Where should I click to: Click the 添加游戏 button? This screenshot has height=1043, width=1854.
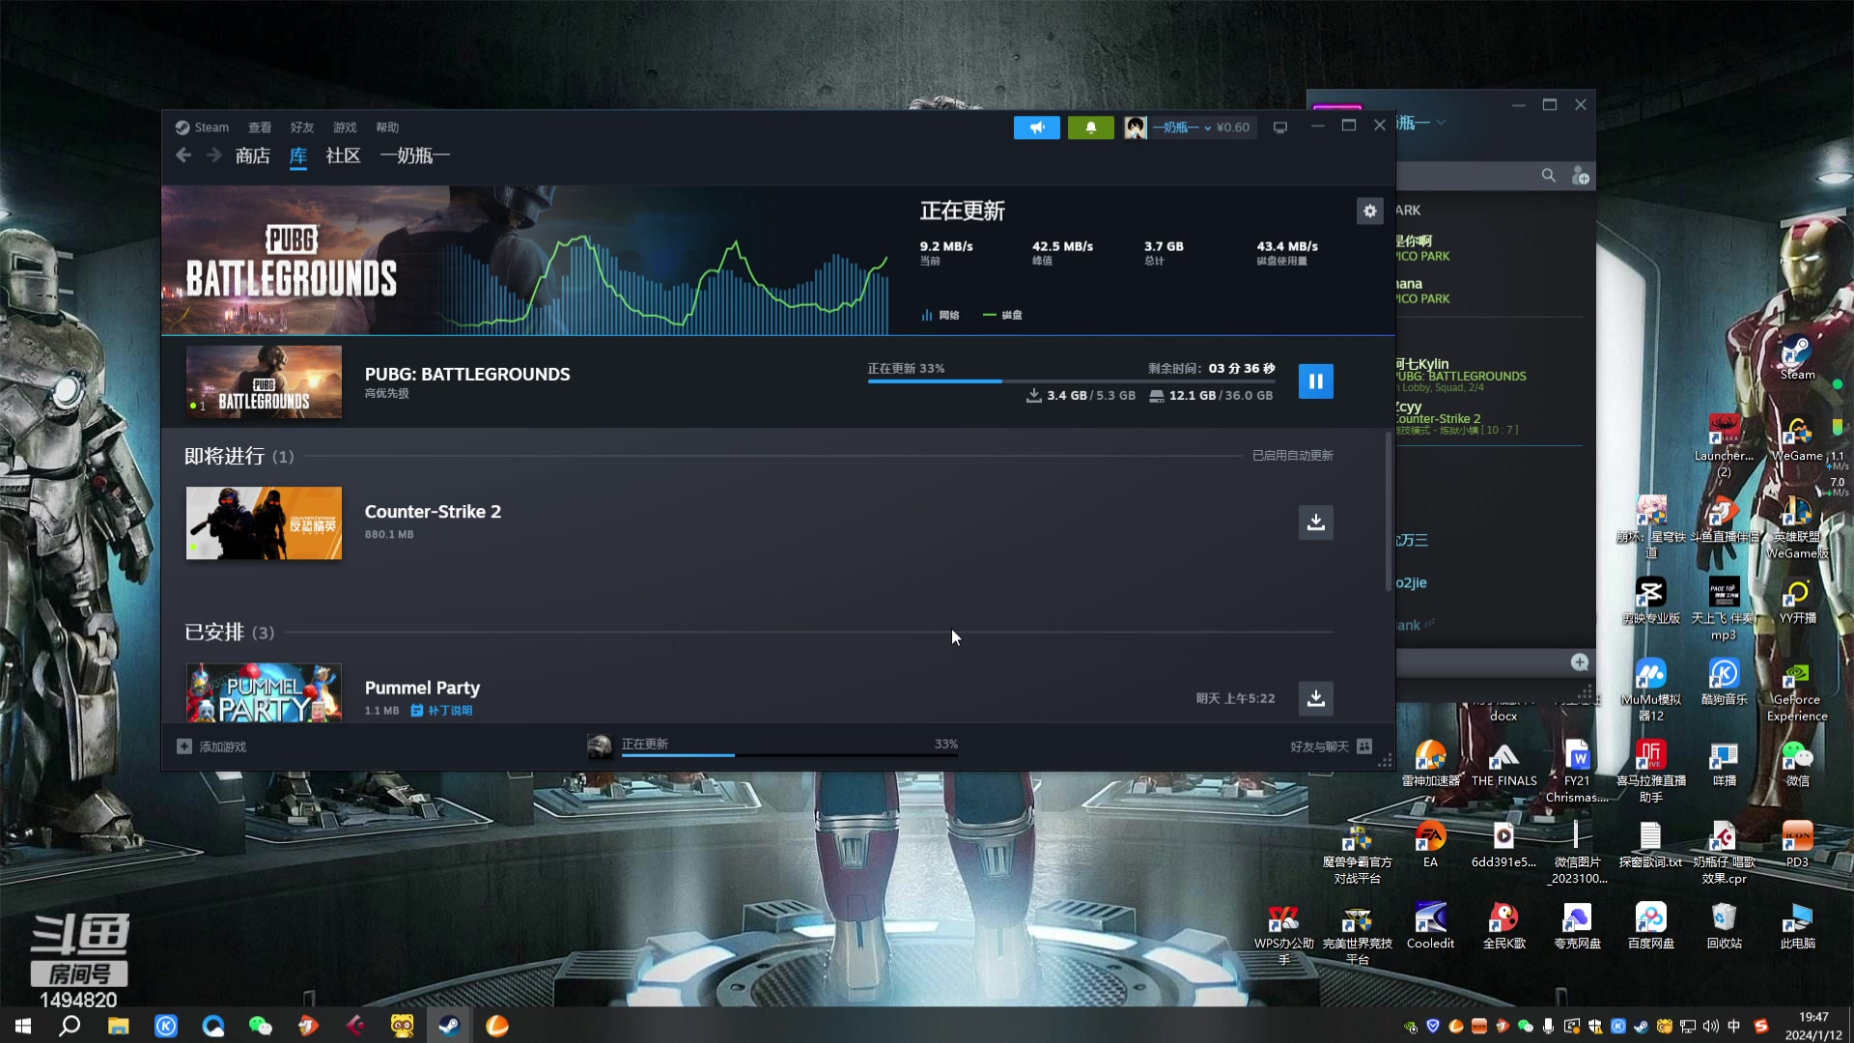click(x=211, y=747)
